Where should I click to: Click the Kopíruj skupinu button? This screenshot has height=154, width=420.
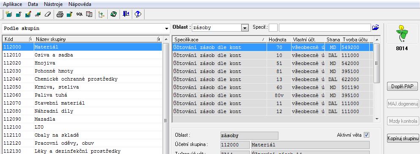[x=403, y=138]
